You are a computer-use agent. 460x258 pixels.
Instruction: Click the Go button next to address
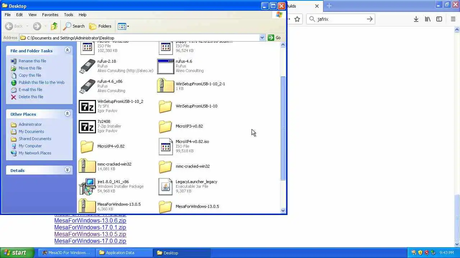tap(274, 38)
